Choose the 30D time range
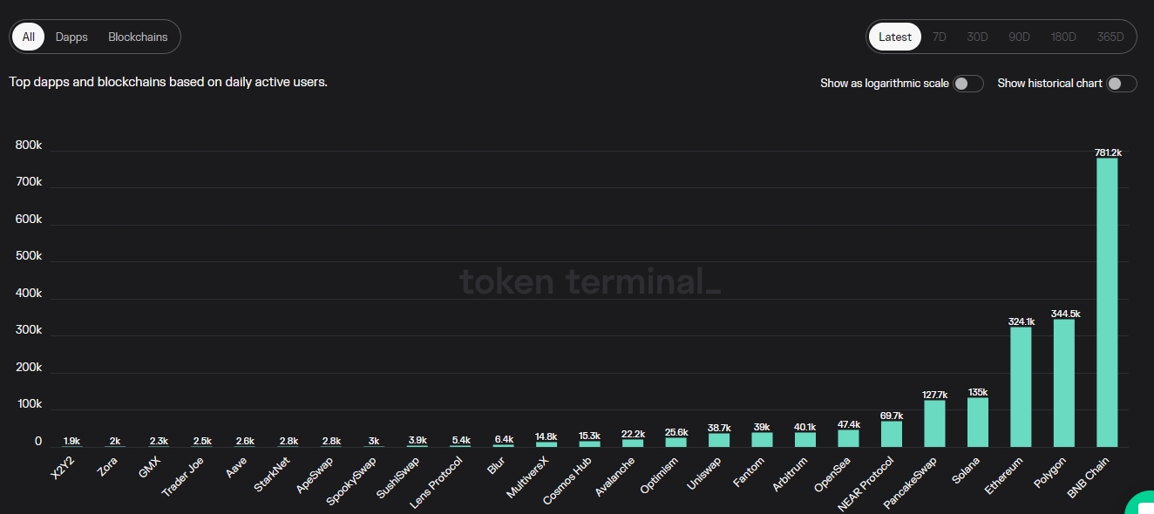The height and width of the screenshot is (514, 1154). point(977,37)
